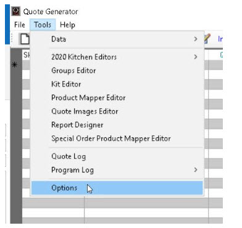Select the new row asterisk marker

click(x=14, y=65)
